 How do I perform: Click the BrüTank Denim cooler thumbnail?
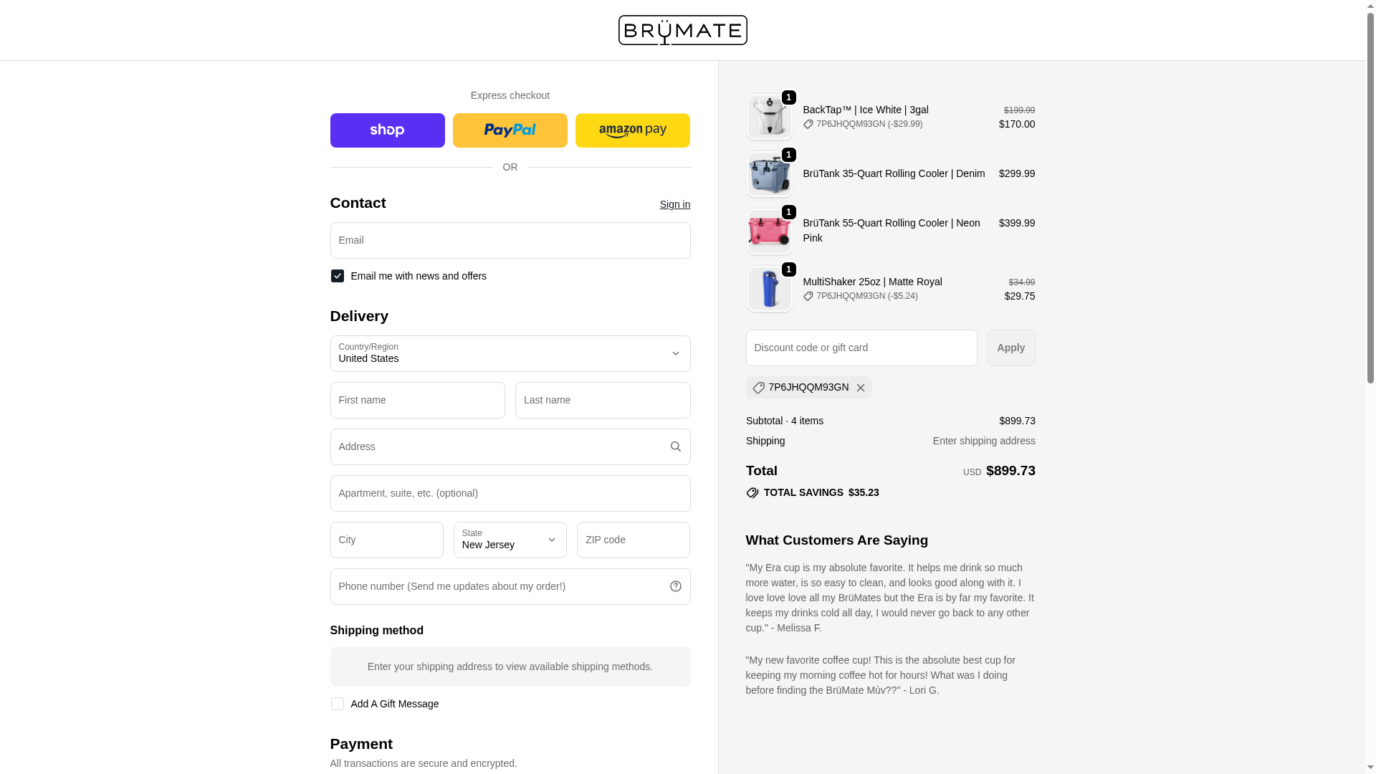[x=769, y=174]
